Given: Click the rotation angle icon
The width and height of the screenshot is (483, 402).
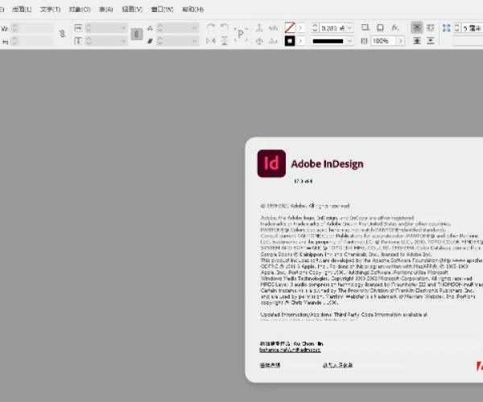Looking at the screenshot, I should coord(150,28).
